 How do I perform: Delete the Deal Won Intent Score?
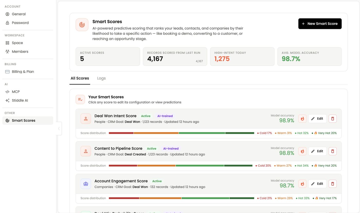tap(332, 119)
